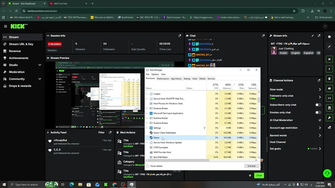Open File Explorer from the taskbar
Viewport: 335px width, 188px height.
[x=80, y=185]
